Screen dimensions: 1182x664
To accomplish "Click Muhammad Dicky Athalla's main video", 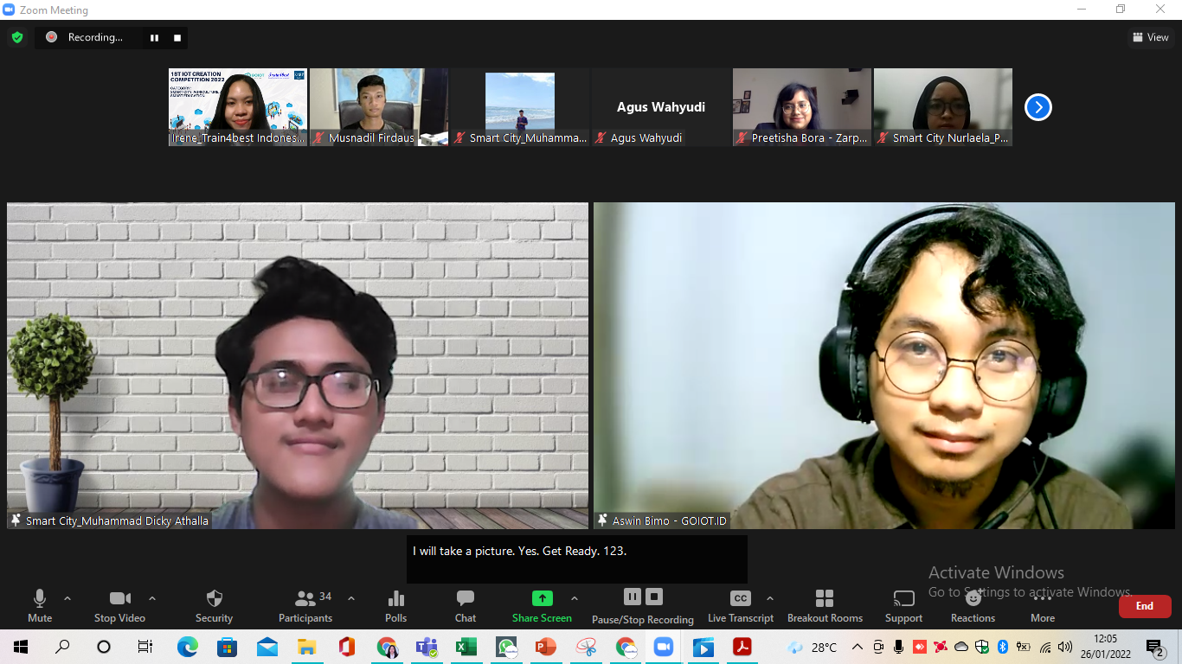I will [x=298, y=366].
